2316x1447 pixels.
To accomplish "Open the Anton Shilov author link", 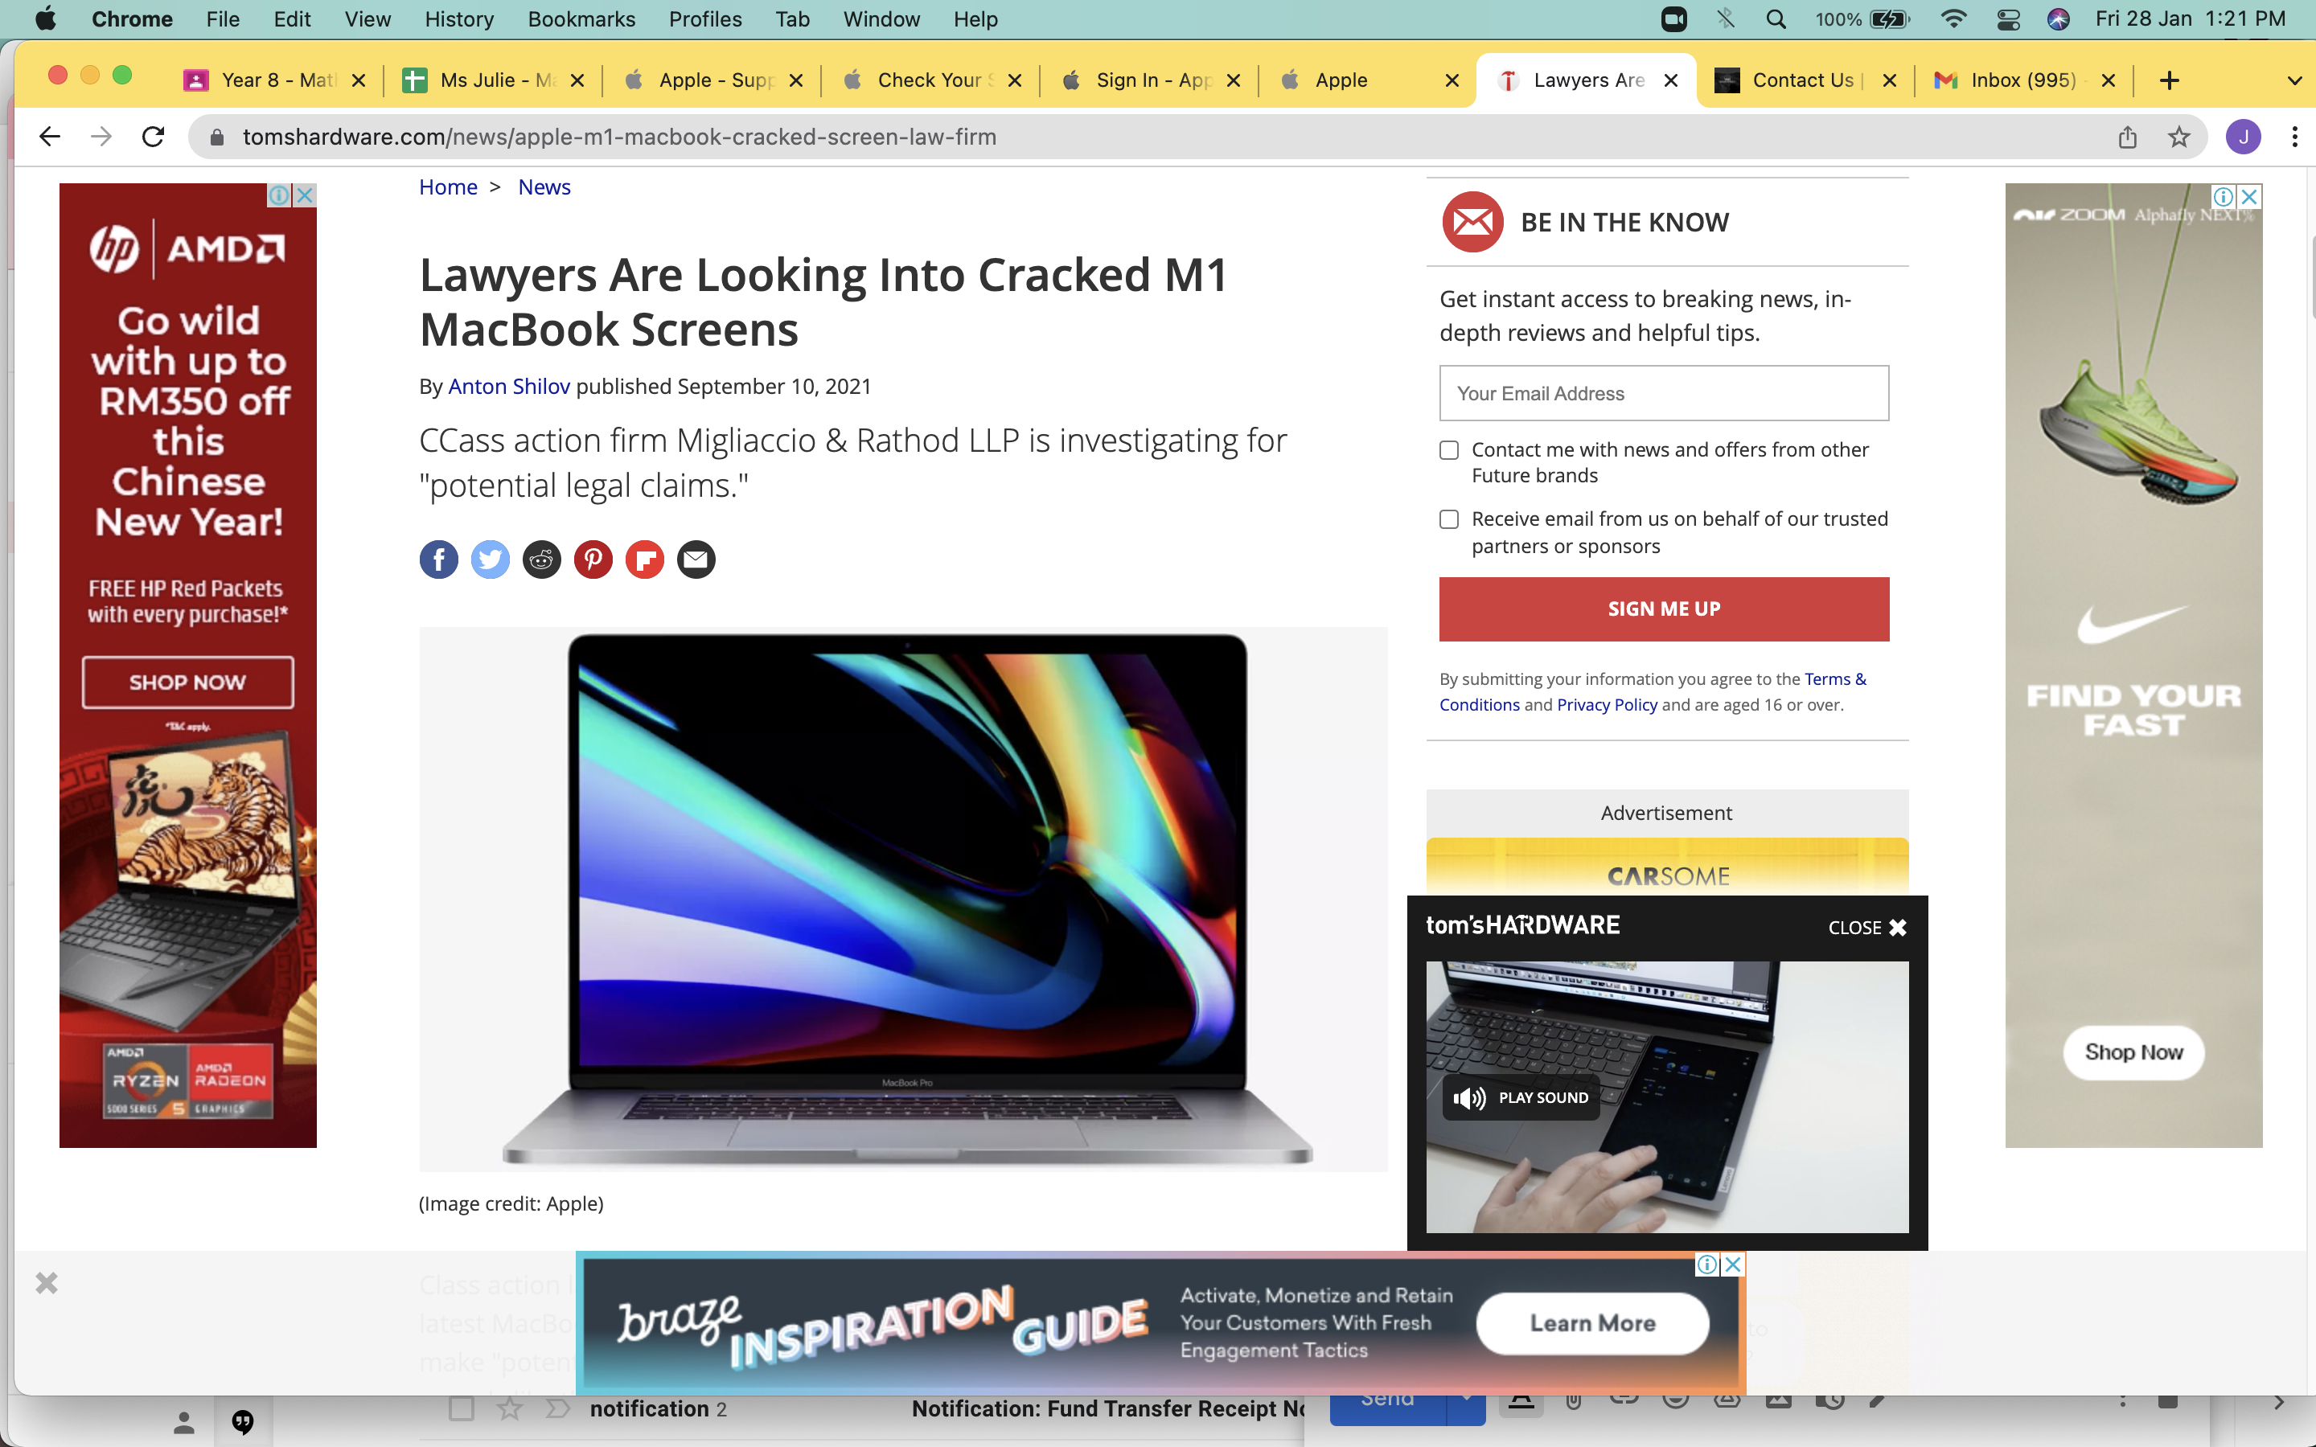I will 509,387.
